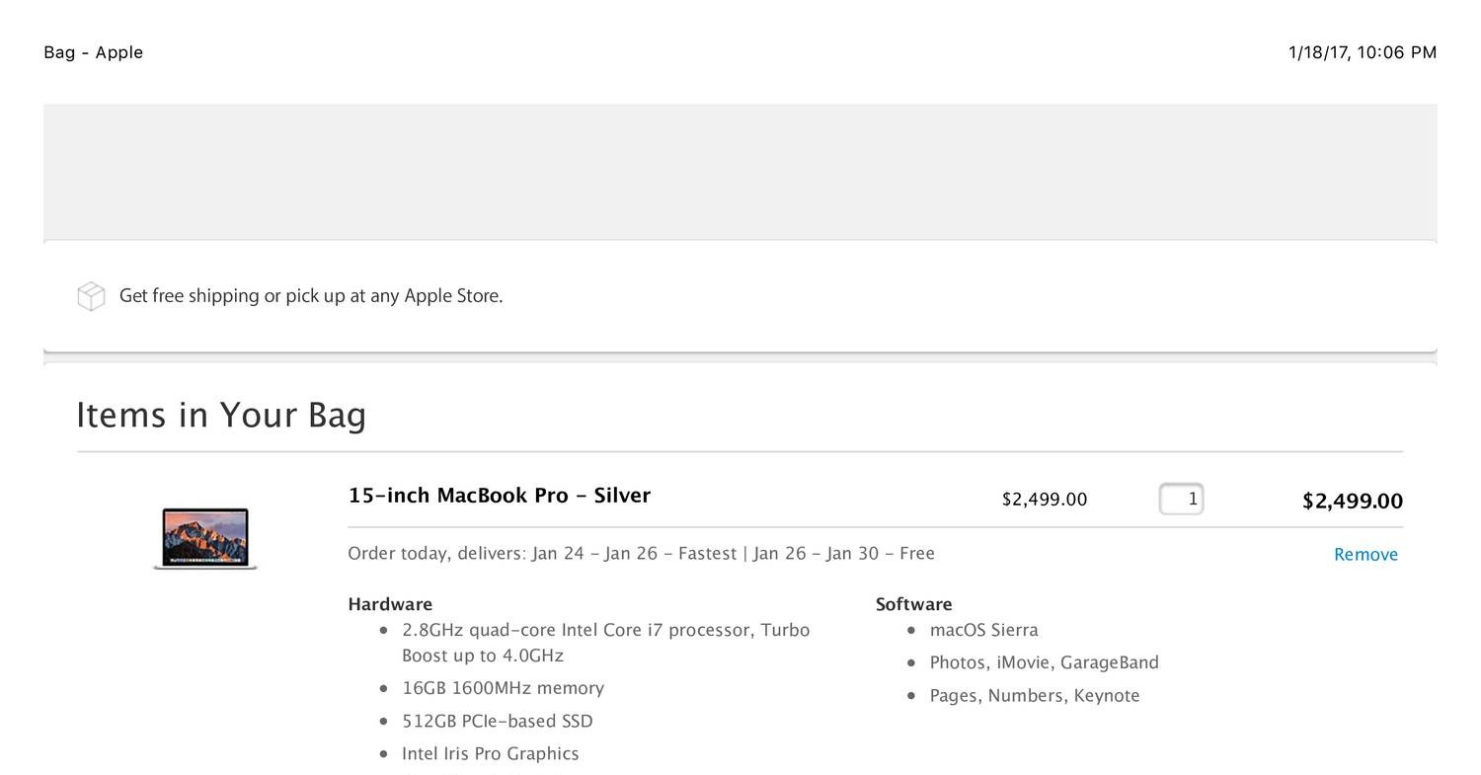The width and height of the screenshot is (1481, 775).
Task: Select the Jan 26 - Jan 30 Free delivery
Action: coord(845,553)
